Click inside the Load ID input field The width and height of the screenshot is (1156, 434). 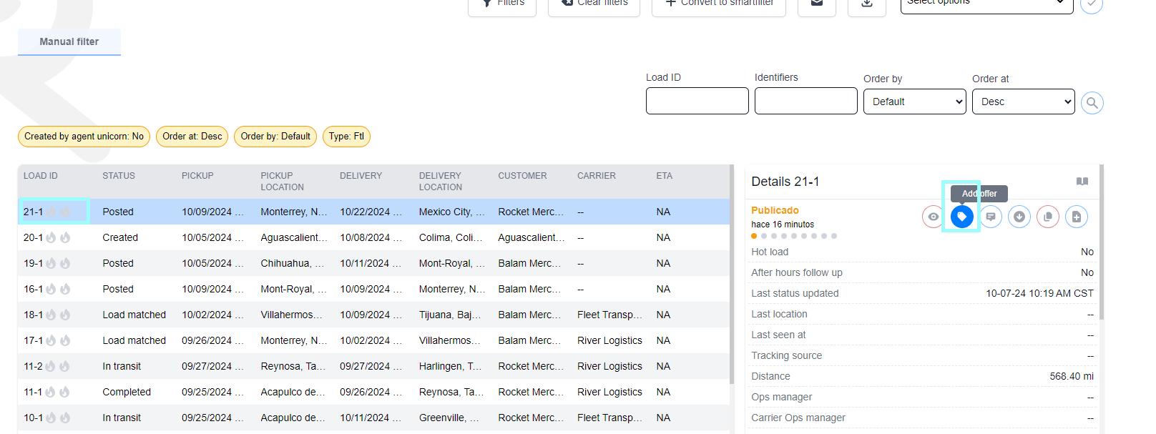pos(697,101)
